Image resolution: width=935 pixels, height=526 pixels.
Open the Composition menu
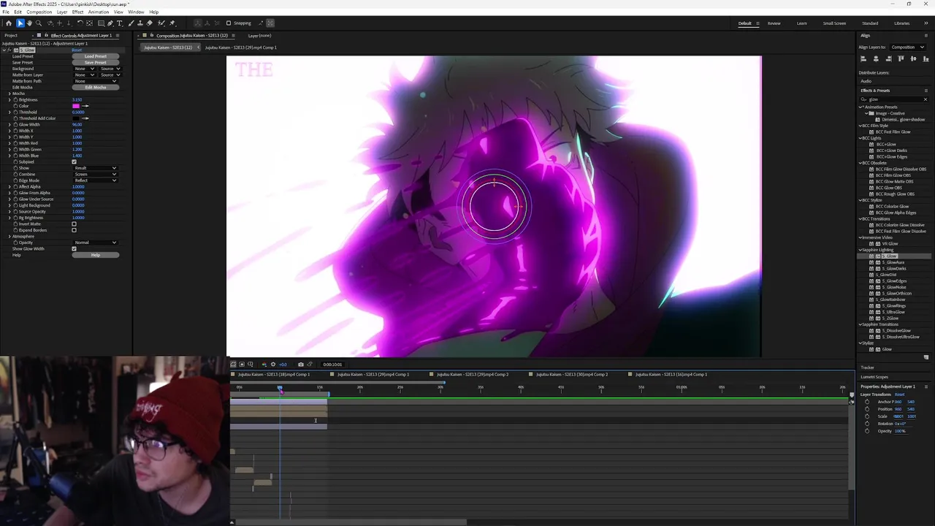click(39, 12)
